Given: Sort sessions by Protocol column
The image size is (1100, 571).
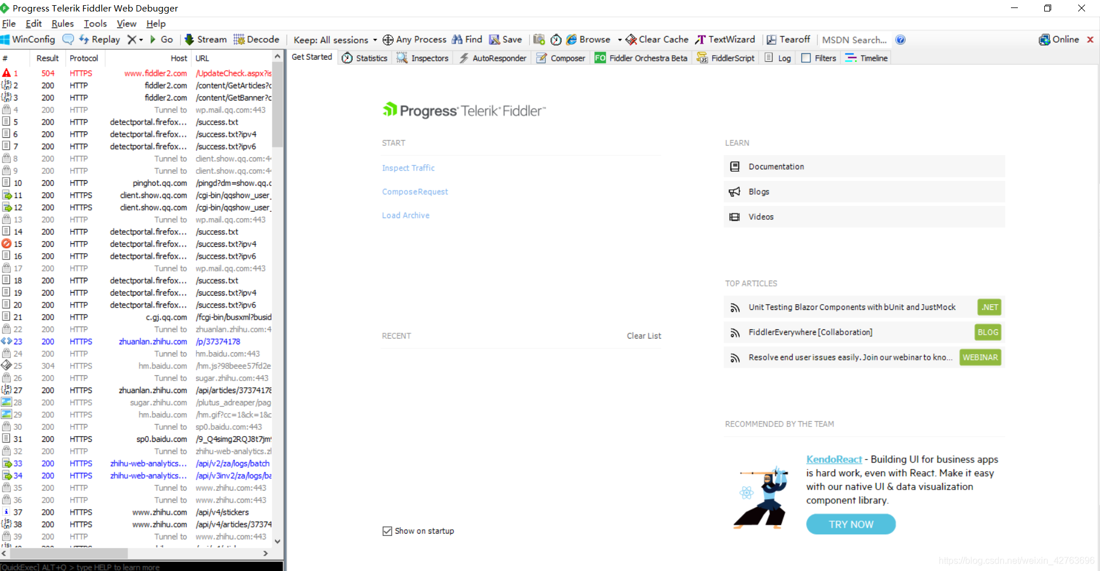Looking at the screenshot, I should [84, 58].
